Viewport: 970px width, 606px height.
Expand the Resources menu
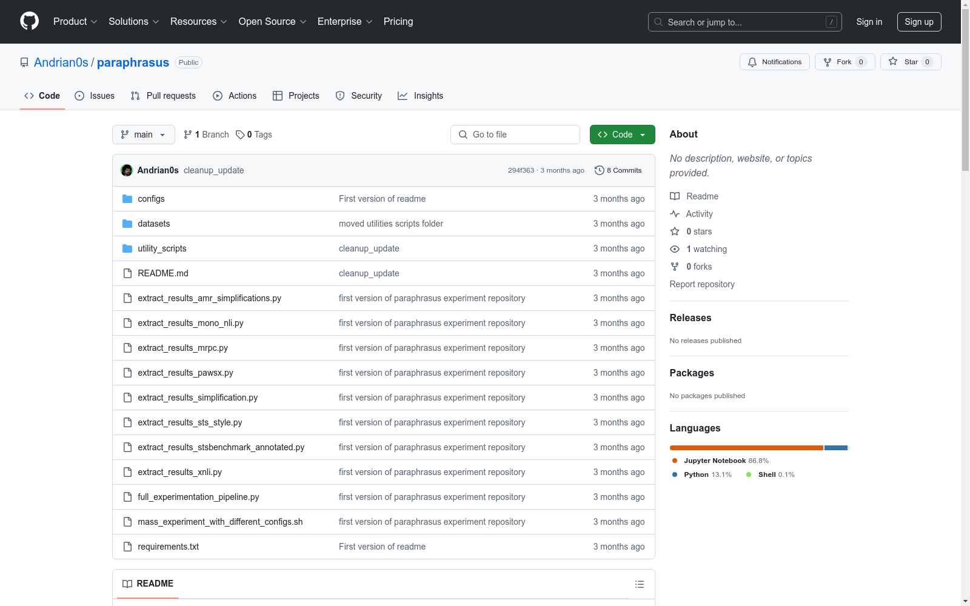[199, 21]
